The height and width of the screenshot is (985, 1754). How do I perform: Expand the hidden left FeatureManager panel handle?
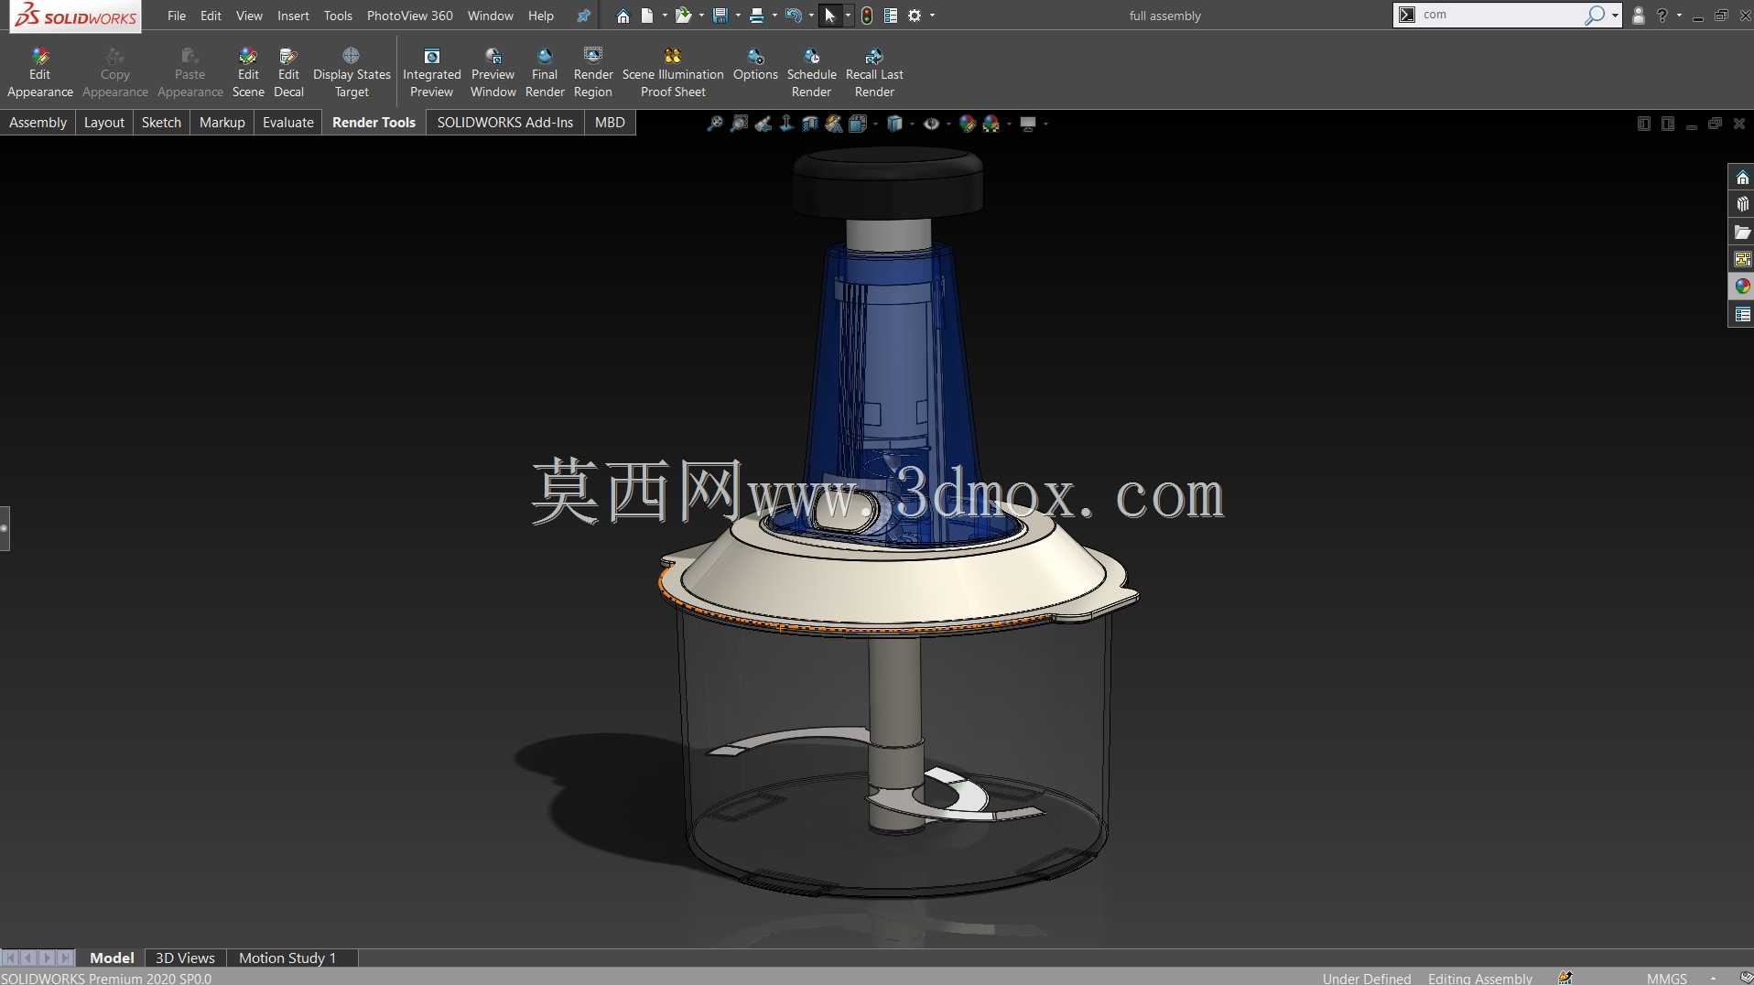pyautogui.click(x=5, y=528)
